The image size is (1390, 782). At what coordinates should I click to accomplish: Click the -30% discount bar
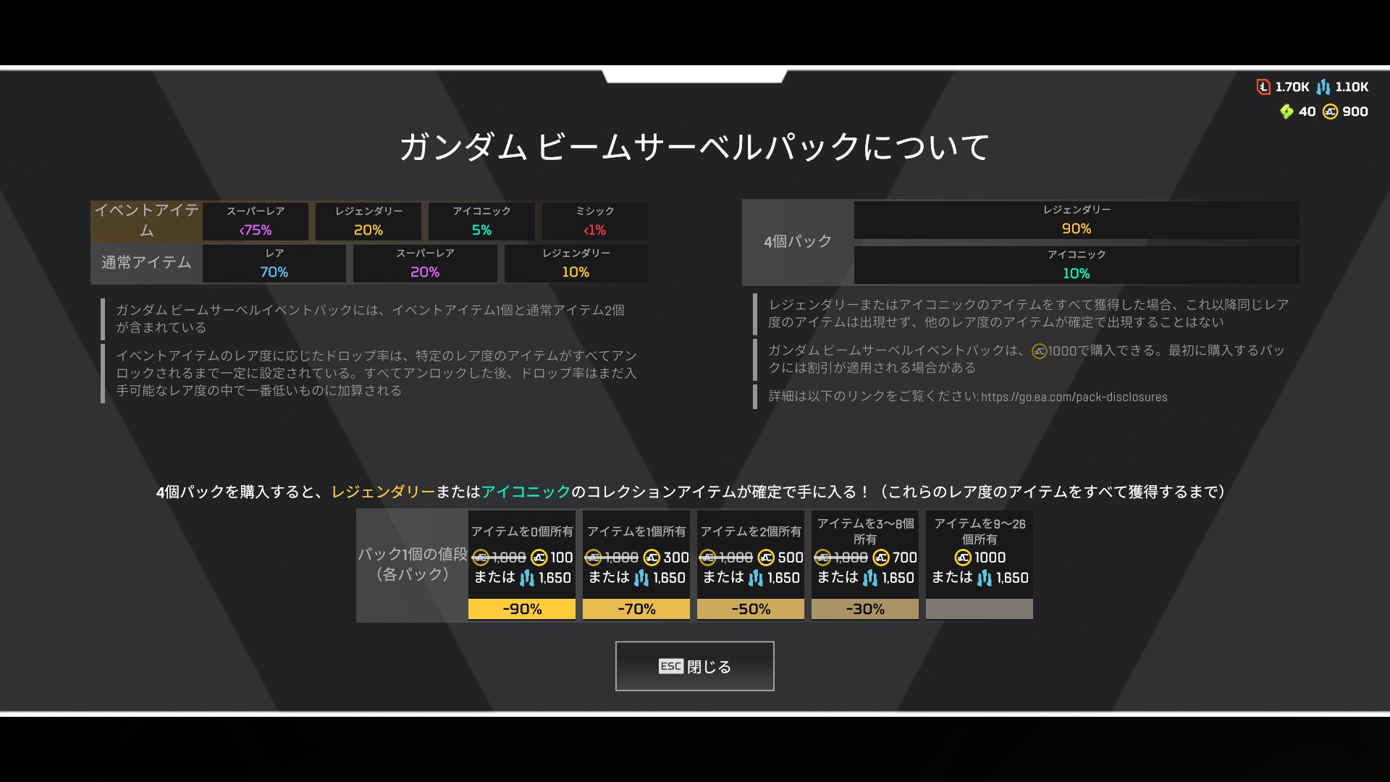(865, 609)
